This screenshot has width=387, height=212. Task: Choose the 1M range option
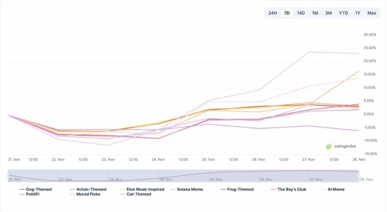point(315,13)
